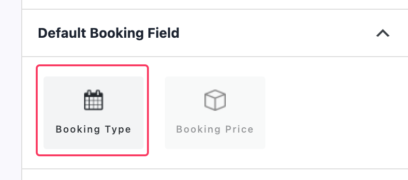Click the upward chevron in section header

(x=383, y=33)
